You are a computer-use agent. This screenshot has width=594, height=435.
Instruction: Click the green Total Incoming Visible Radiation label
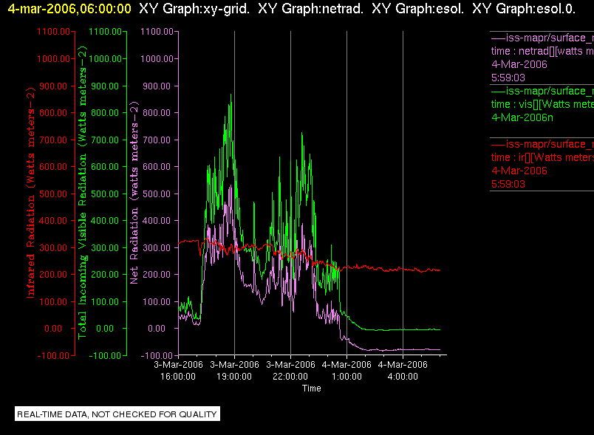(x=82, y=193)
